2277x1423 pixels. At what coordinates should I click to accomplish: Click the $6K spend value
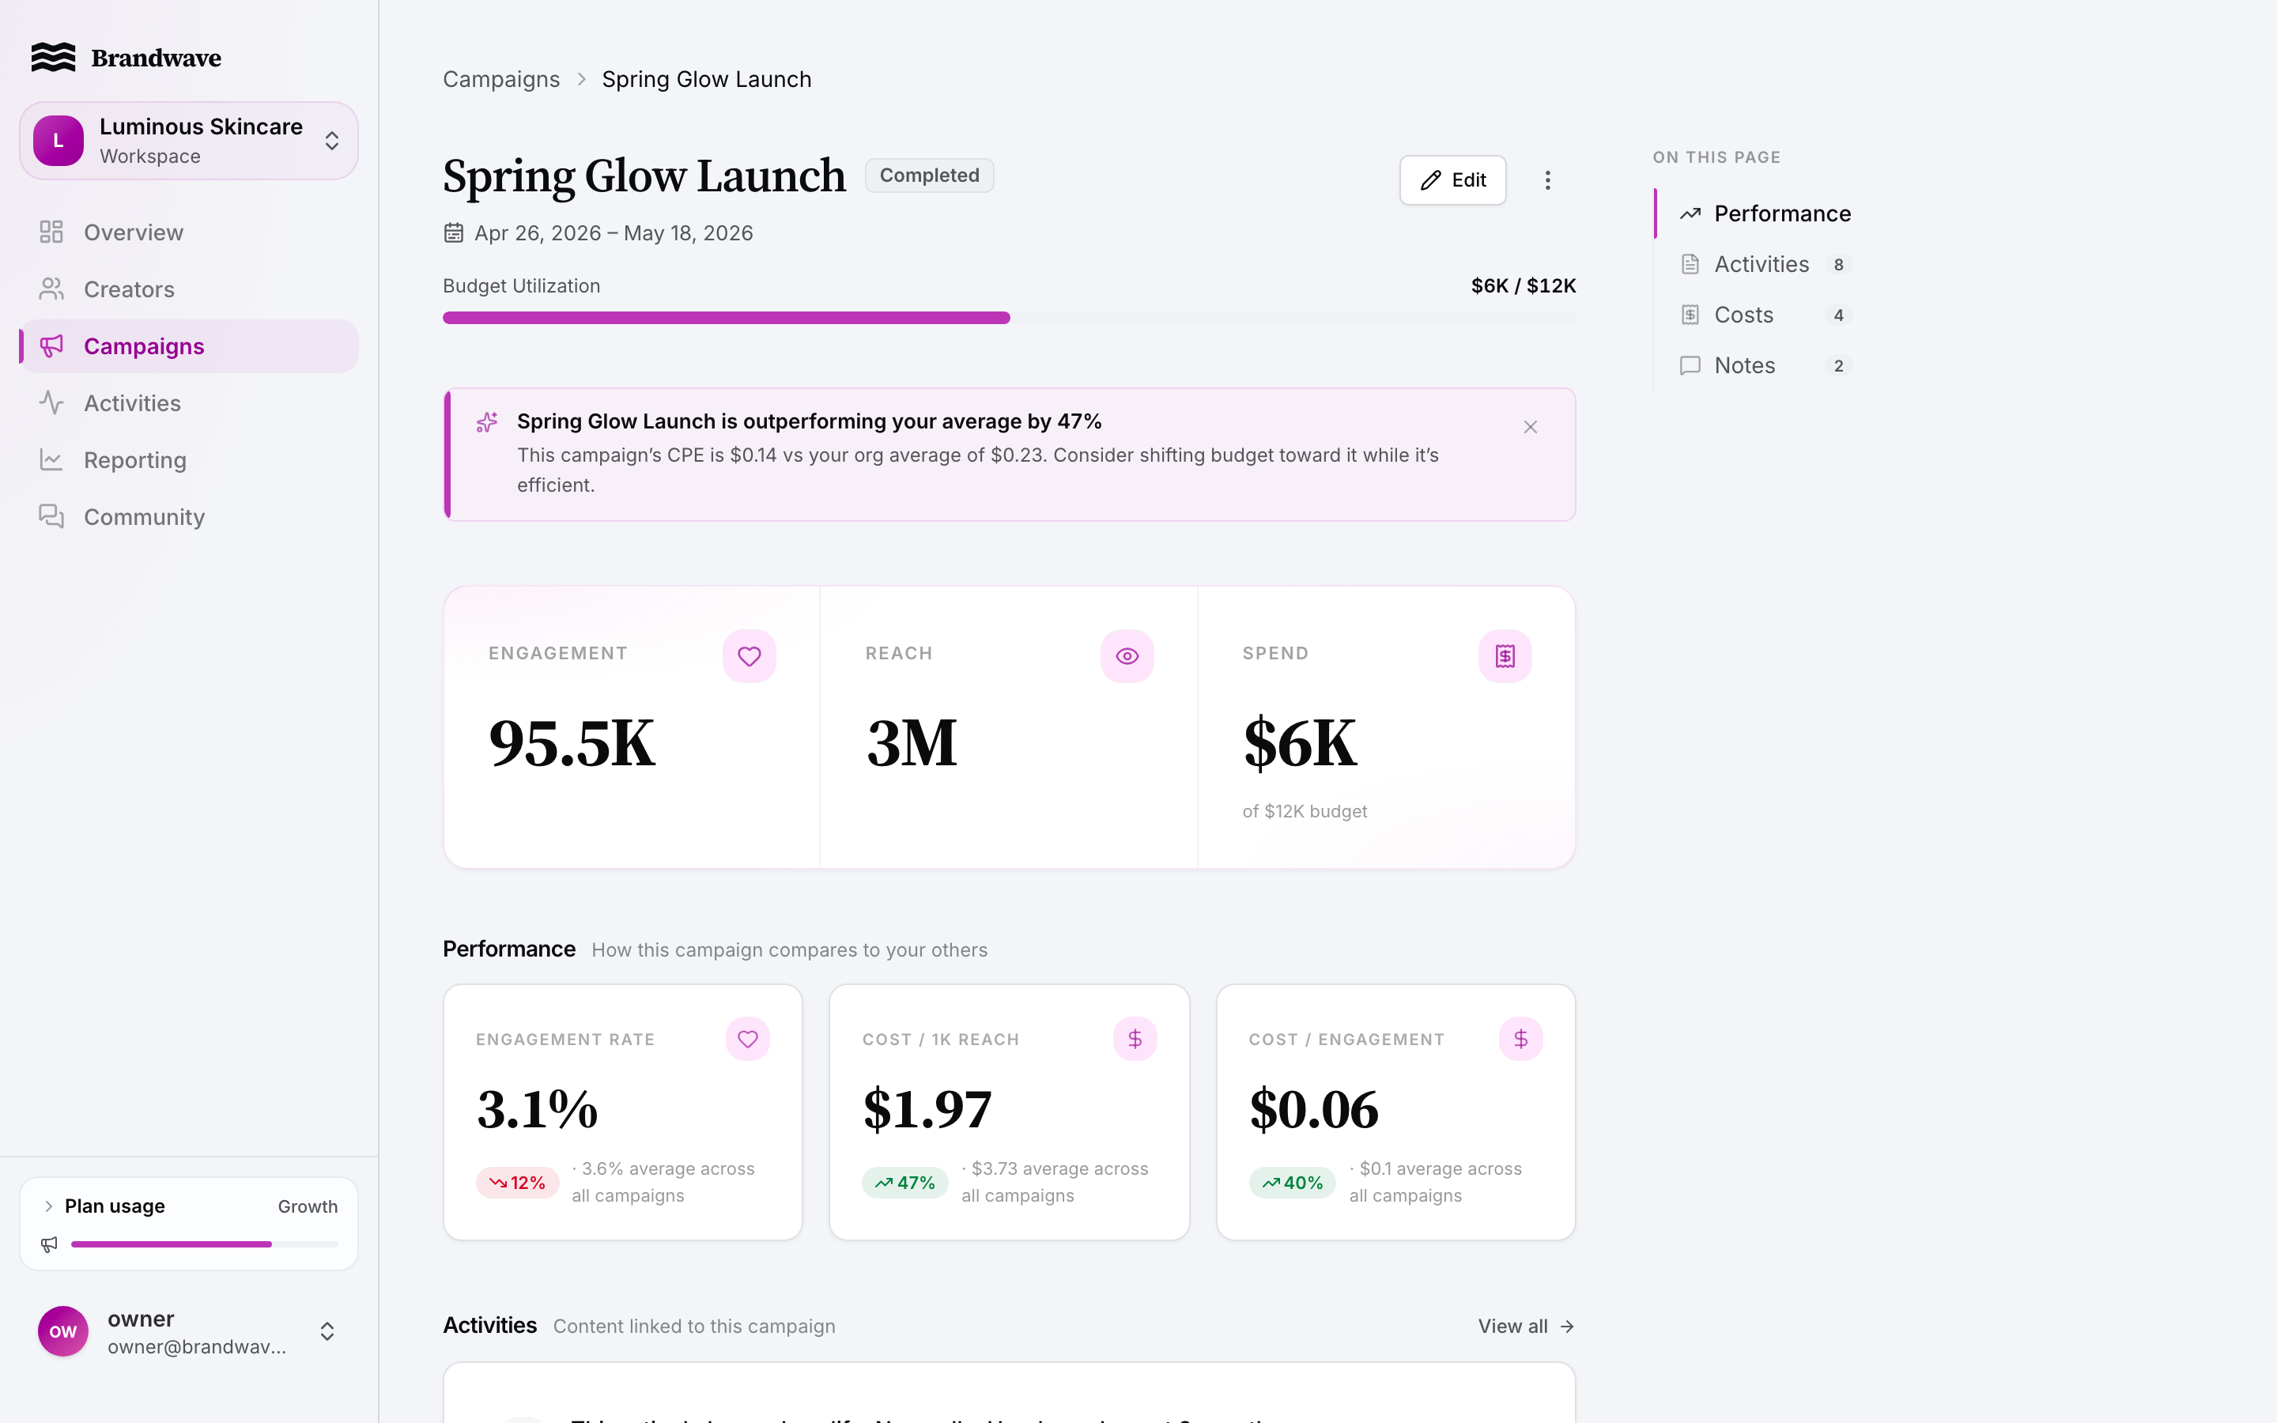[x=1301, y=743]
